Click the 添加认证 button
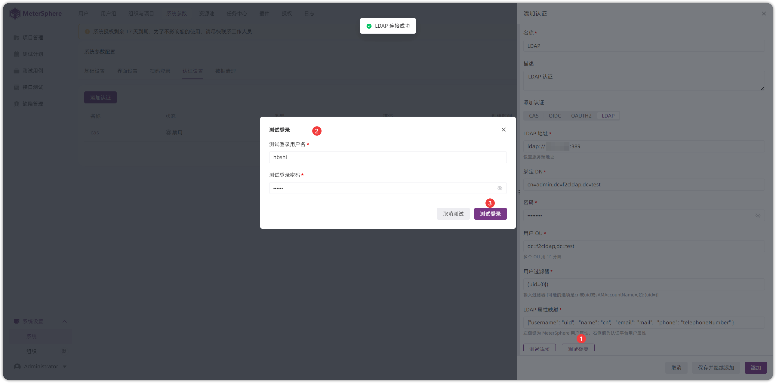Screen dimensions: 776x383 click(x=100, y=98)
